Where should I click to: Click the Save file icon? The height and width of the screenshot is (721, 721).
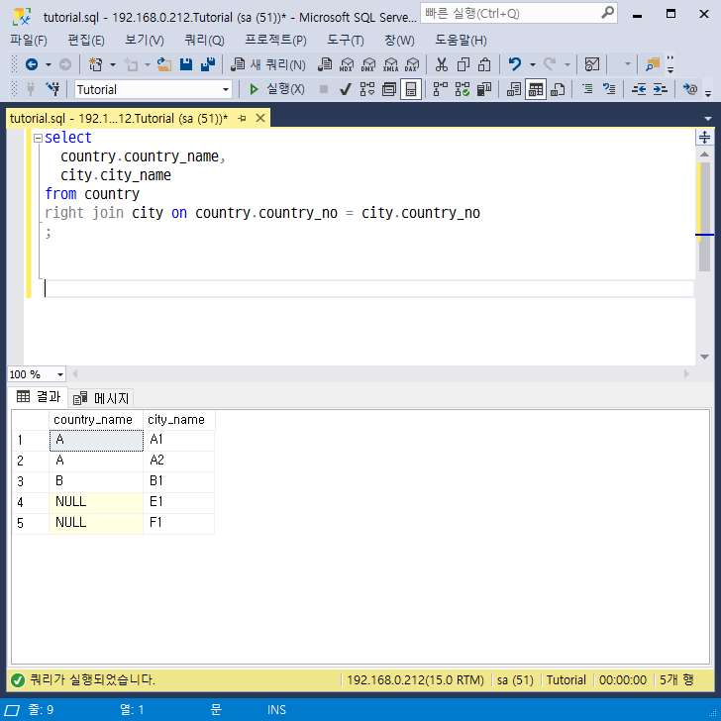point(186,64)
